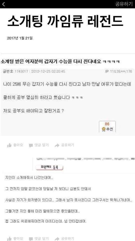This screenshot has width=135, height=241.
Task: Like the 희귀병 post with its 좋아요 thumbs-up
Action: 15,238
